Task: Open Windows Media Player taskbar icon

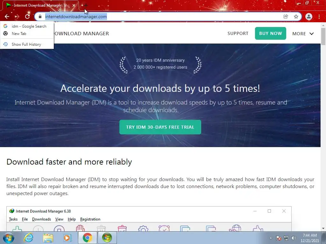Action: pyautogui.click(x=67, y=238)
